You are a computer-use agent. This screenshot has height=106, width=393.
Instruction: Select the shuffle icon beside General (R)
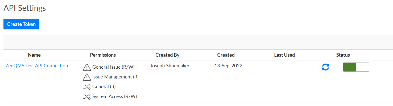(87, 87)
